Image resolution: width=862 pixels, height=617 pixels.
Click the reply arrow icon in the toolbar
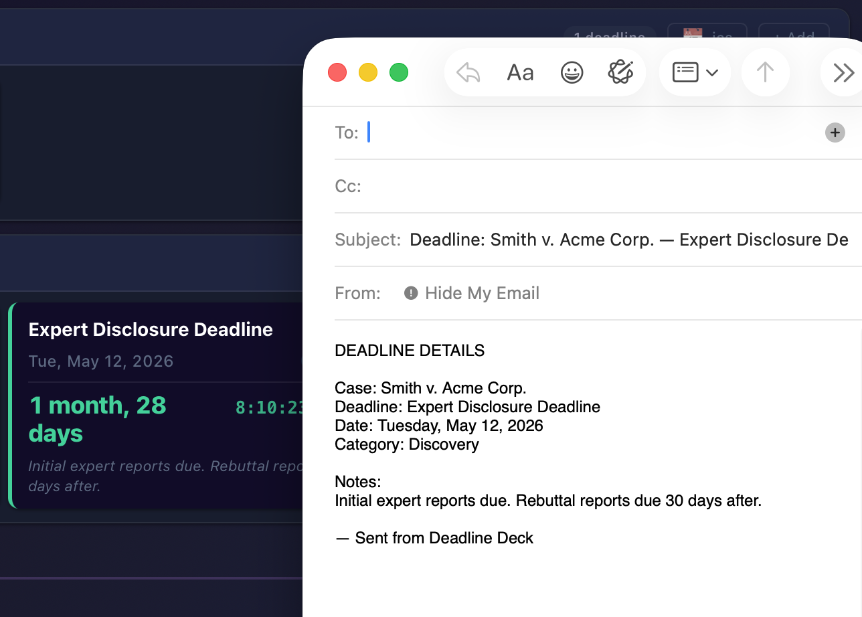pyautogui.click(x=467, y=72)
